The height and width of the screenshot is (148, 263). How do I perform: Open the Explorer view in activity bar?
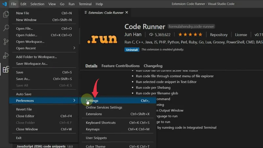[6, 14]
